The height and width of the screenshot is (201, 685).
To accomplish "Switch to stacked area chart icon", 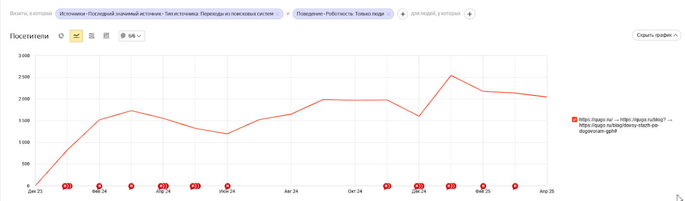I will (91, 36).
